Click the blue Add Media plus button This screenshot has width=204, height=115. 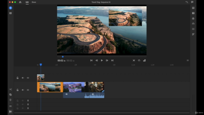tap(11, 8)
